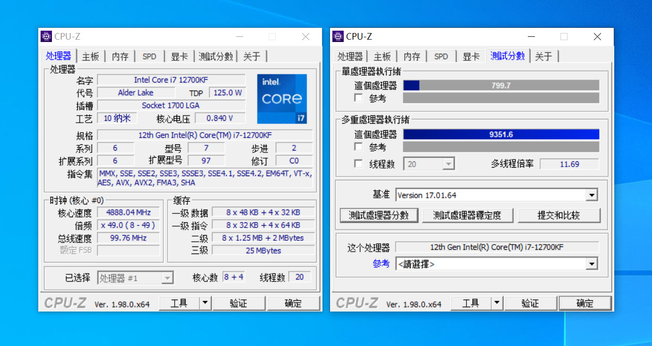The image size is (652, 346).
Task: Click the 验证 button in the right window
Action: pyautogui.click(x=531, y=303)
